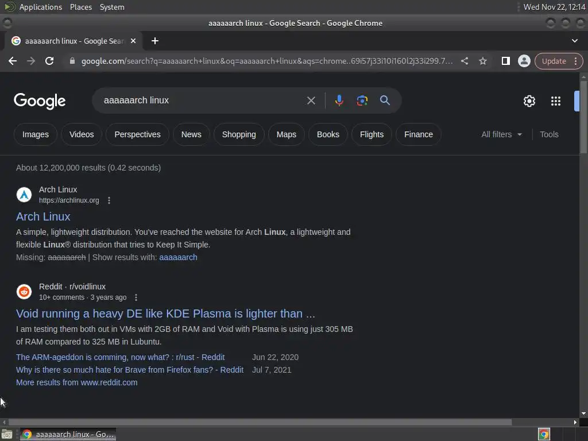The width and height of the screenshot is (588, 441).
Task: Clear the search box with X
Action: tap(311, 100)
